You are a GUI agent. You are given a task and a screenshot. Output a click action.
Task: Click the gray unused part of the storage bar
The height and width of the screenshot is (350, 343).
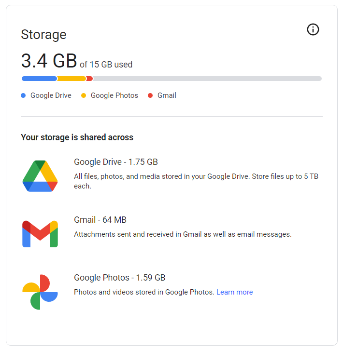pyautogui.click(x=207, y=79)
